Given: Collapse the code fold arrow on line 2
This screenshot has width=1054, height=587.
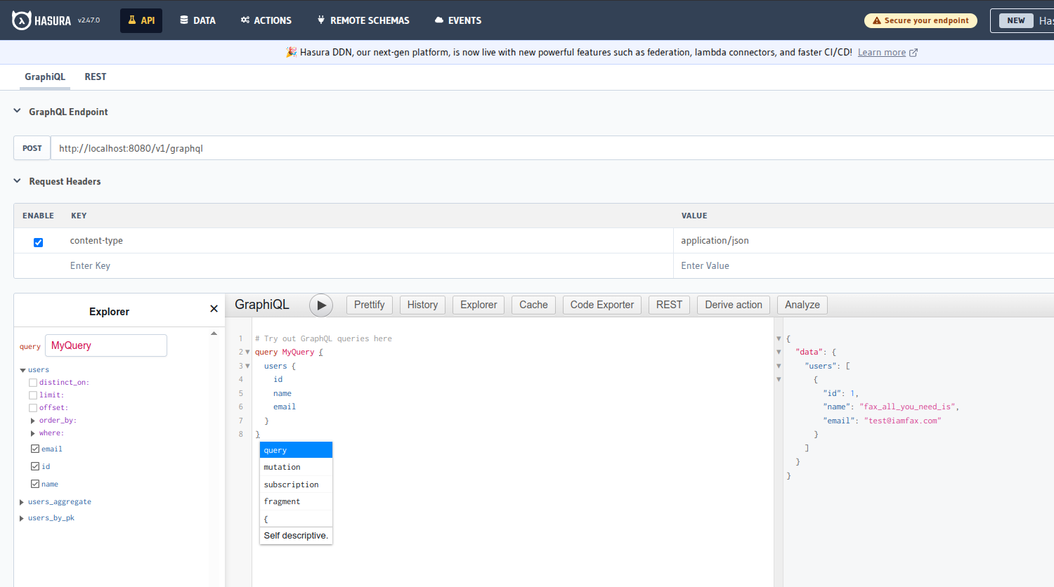Looking at the screenshot, I should 247,352.
